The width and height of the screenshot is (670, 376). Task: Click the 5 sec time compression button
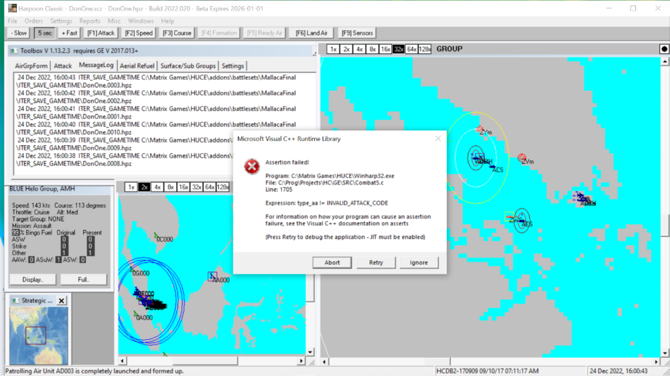(x=44, y=33)
